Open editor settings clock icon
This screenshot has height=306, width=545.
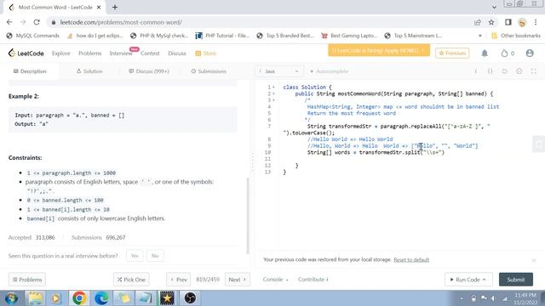coord(519,71)
